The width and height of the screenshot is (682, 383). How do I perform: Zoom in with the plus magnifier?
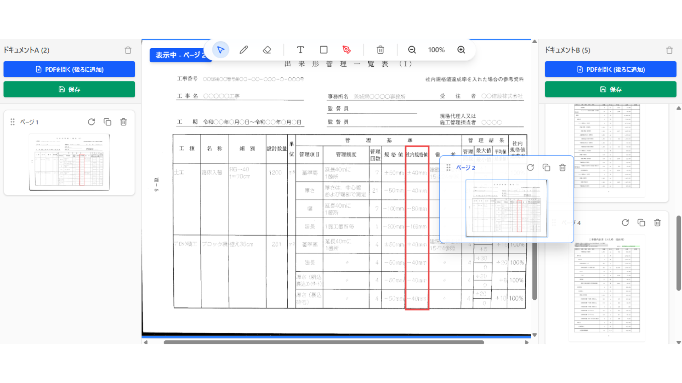coord(461,50)
